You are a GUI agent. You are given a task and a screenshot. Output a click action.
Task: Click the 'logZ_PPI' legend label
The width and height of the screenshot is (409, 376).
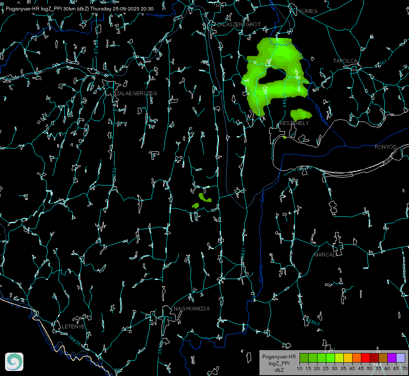pyautogui.click(x=279, y=363)
